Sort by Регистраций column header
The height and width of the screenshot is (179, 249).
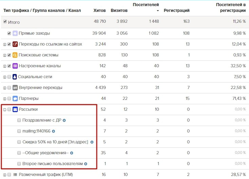[x=176, y=11]
